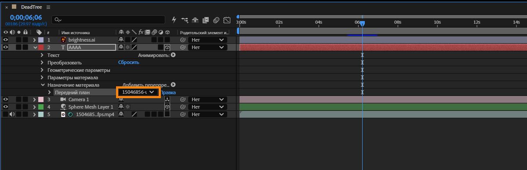This screenshot has width=527, height=170.
Task: Click the label tag column header icon
Action: 39,32
